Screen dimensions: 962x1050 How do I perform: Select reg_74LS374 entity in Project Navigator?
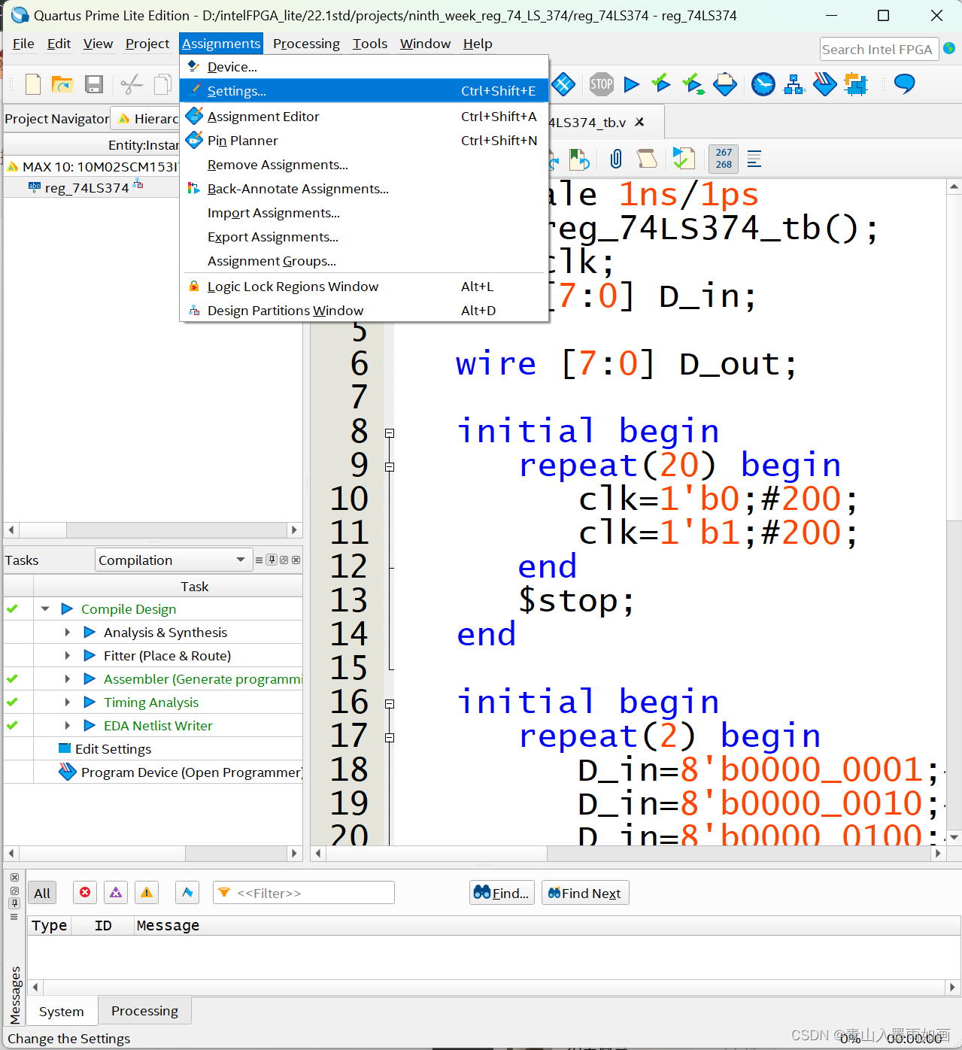[87, 187]
